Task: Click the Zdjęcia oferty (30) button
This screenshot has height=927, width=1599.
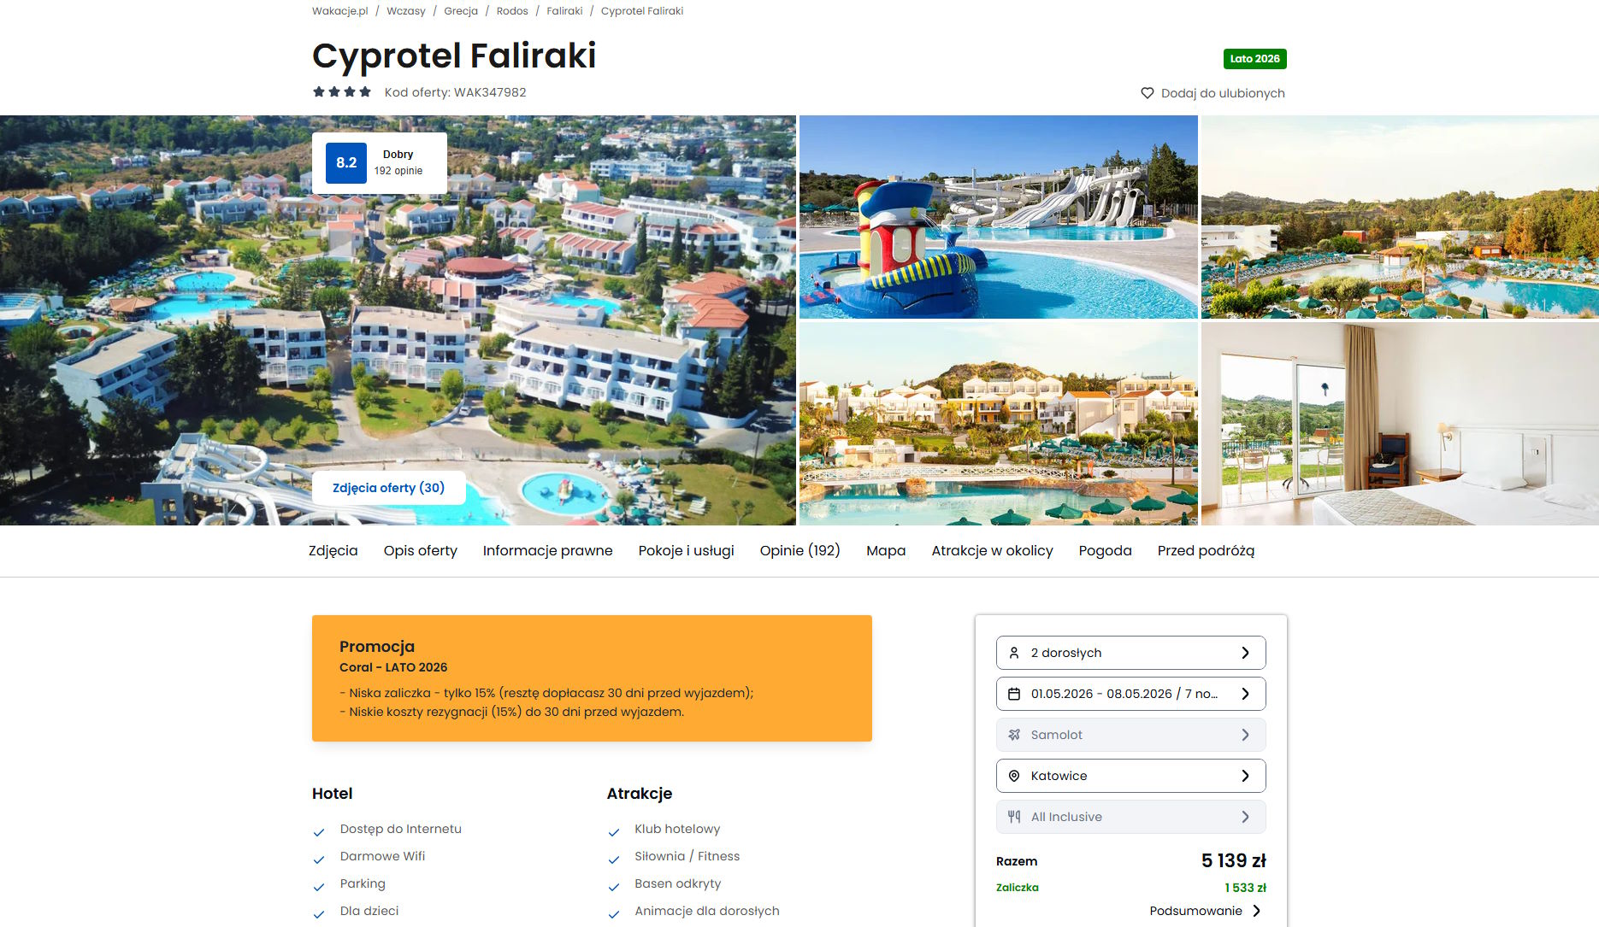Action: pyautogui.click(x=388, y=488)
